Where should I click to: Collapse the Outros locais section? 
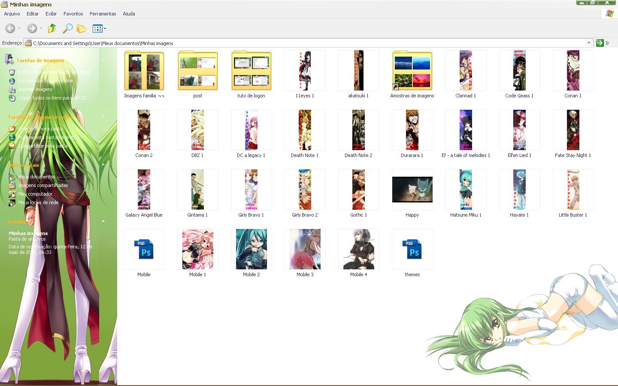point(103,165)
